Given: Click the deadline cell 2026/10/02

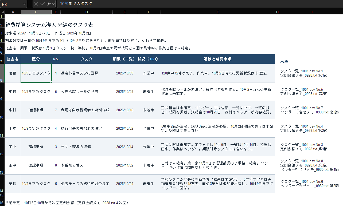Looking at the screenshot, I should pos(125,128).
